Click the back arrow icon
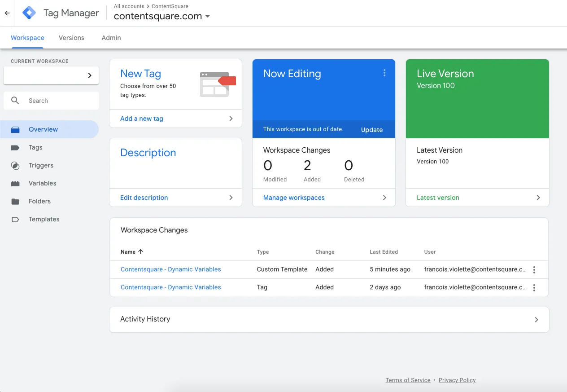The height and width of the screenshot is (392, 567). (x=7, y=13)
